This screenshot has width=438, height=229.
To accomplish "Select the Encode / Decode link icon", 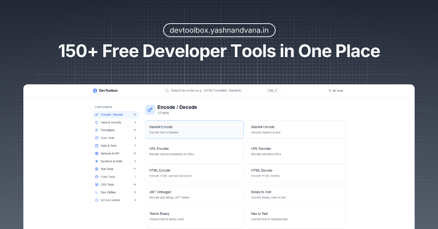I will pos(97,114).
